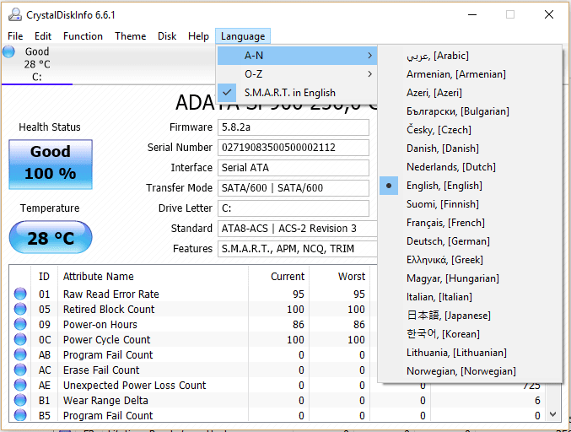Open the Help menu
Image resolution: width=571 pixels, height=432 pixels.
point(198,36)
